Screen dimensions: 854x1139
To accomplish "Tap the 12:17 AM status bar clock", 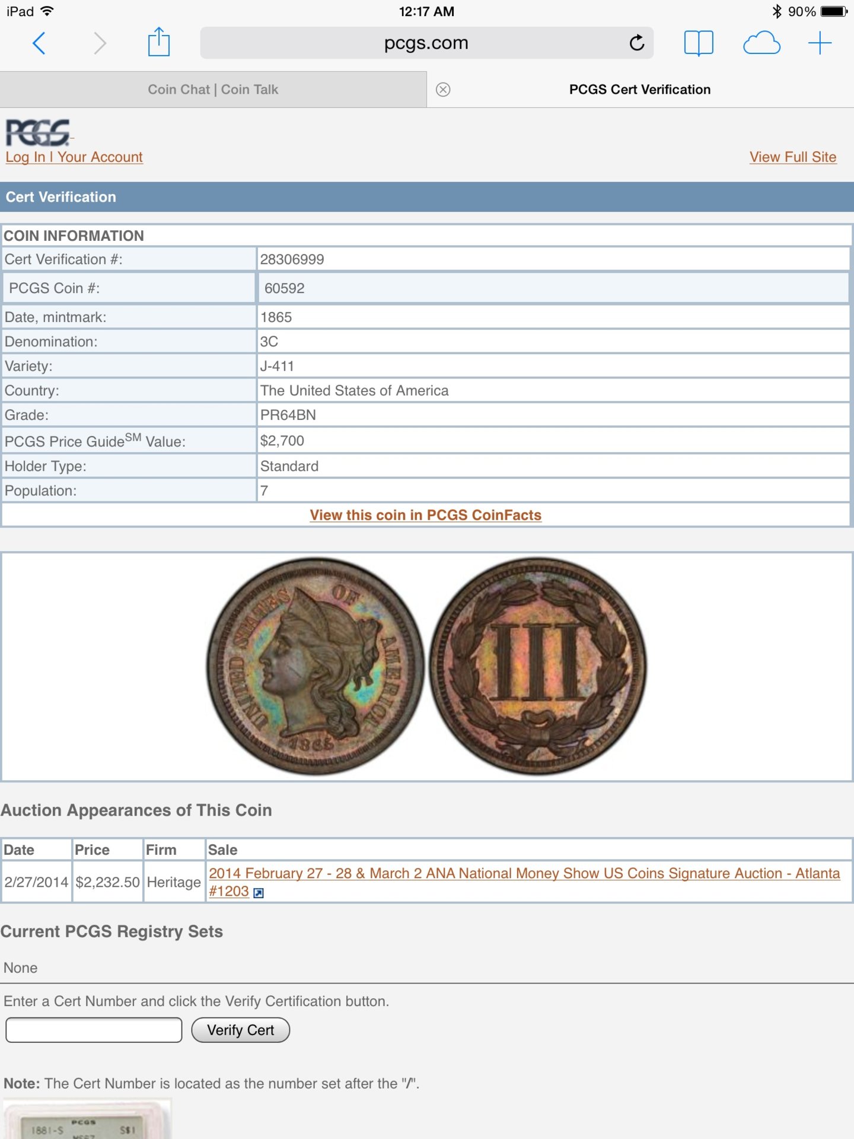I will [x=426, y=11].
